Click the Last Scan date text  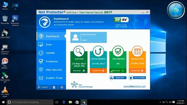79,65
